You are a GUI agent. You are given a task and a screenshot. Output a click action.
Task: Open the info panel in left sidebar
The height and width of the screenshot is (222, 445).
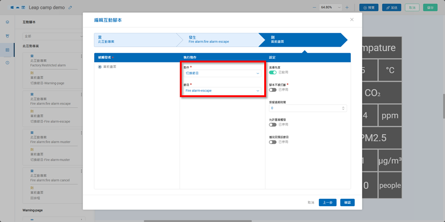7,62
